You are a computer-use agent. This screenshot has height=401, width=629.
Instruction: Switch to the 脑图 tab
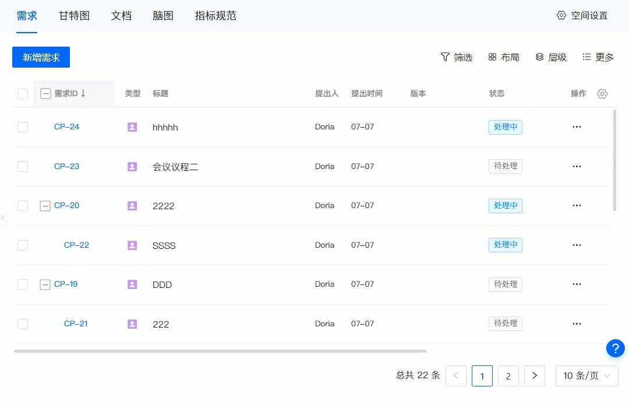[x=163, y=16]
